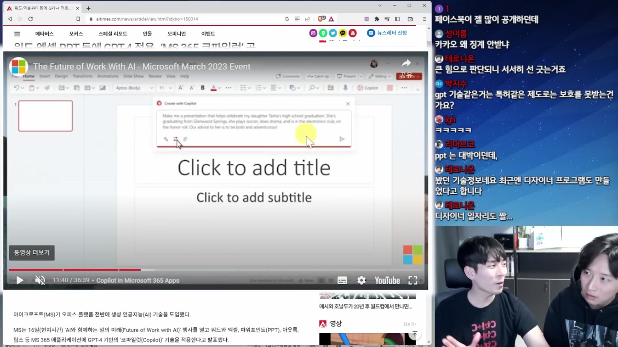
Task: Click the 뉴스레터 신청 button
Action: coord(387,33)
